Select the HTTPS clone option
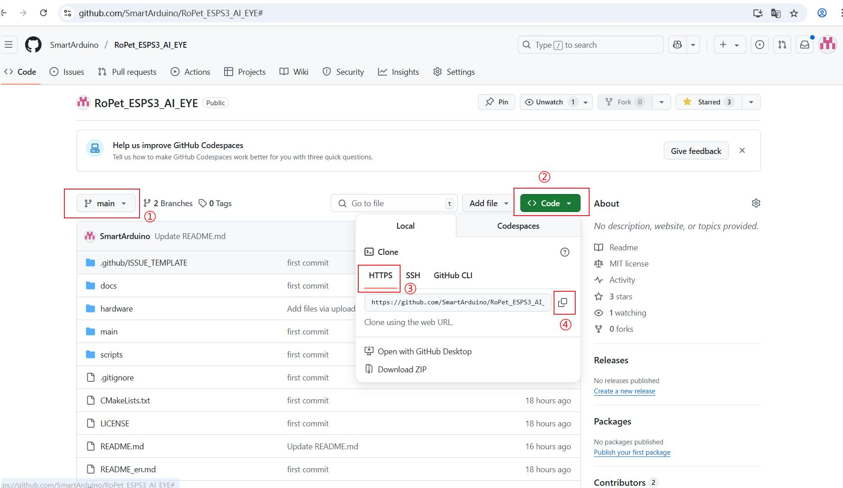 pos(380,276)
